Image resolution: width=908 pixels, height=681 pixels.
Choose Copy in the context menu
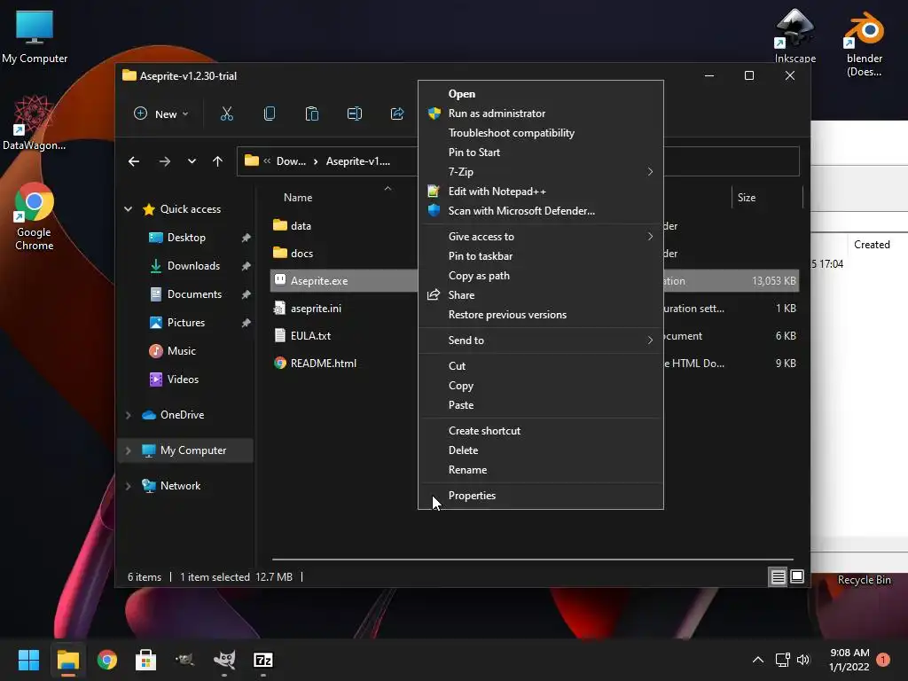[x=541, y=386]
